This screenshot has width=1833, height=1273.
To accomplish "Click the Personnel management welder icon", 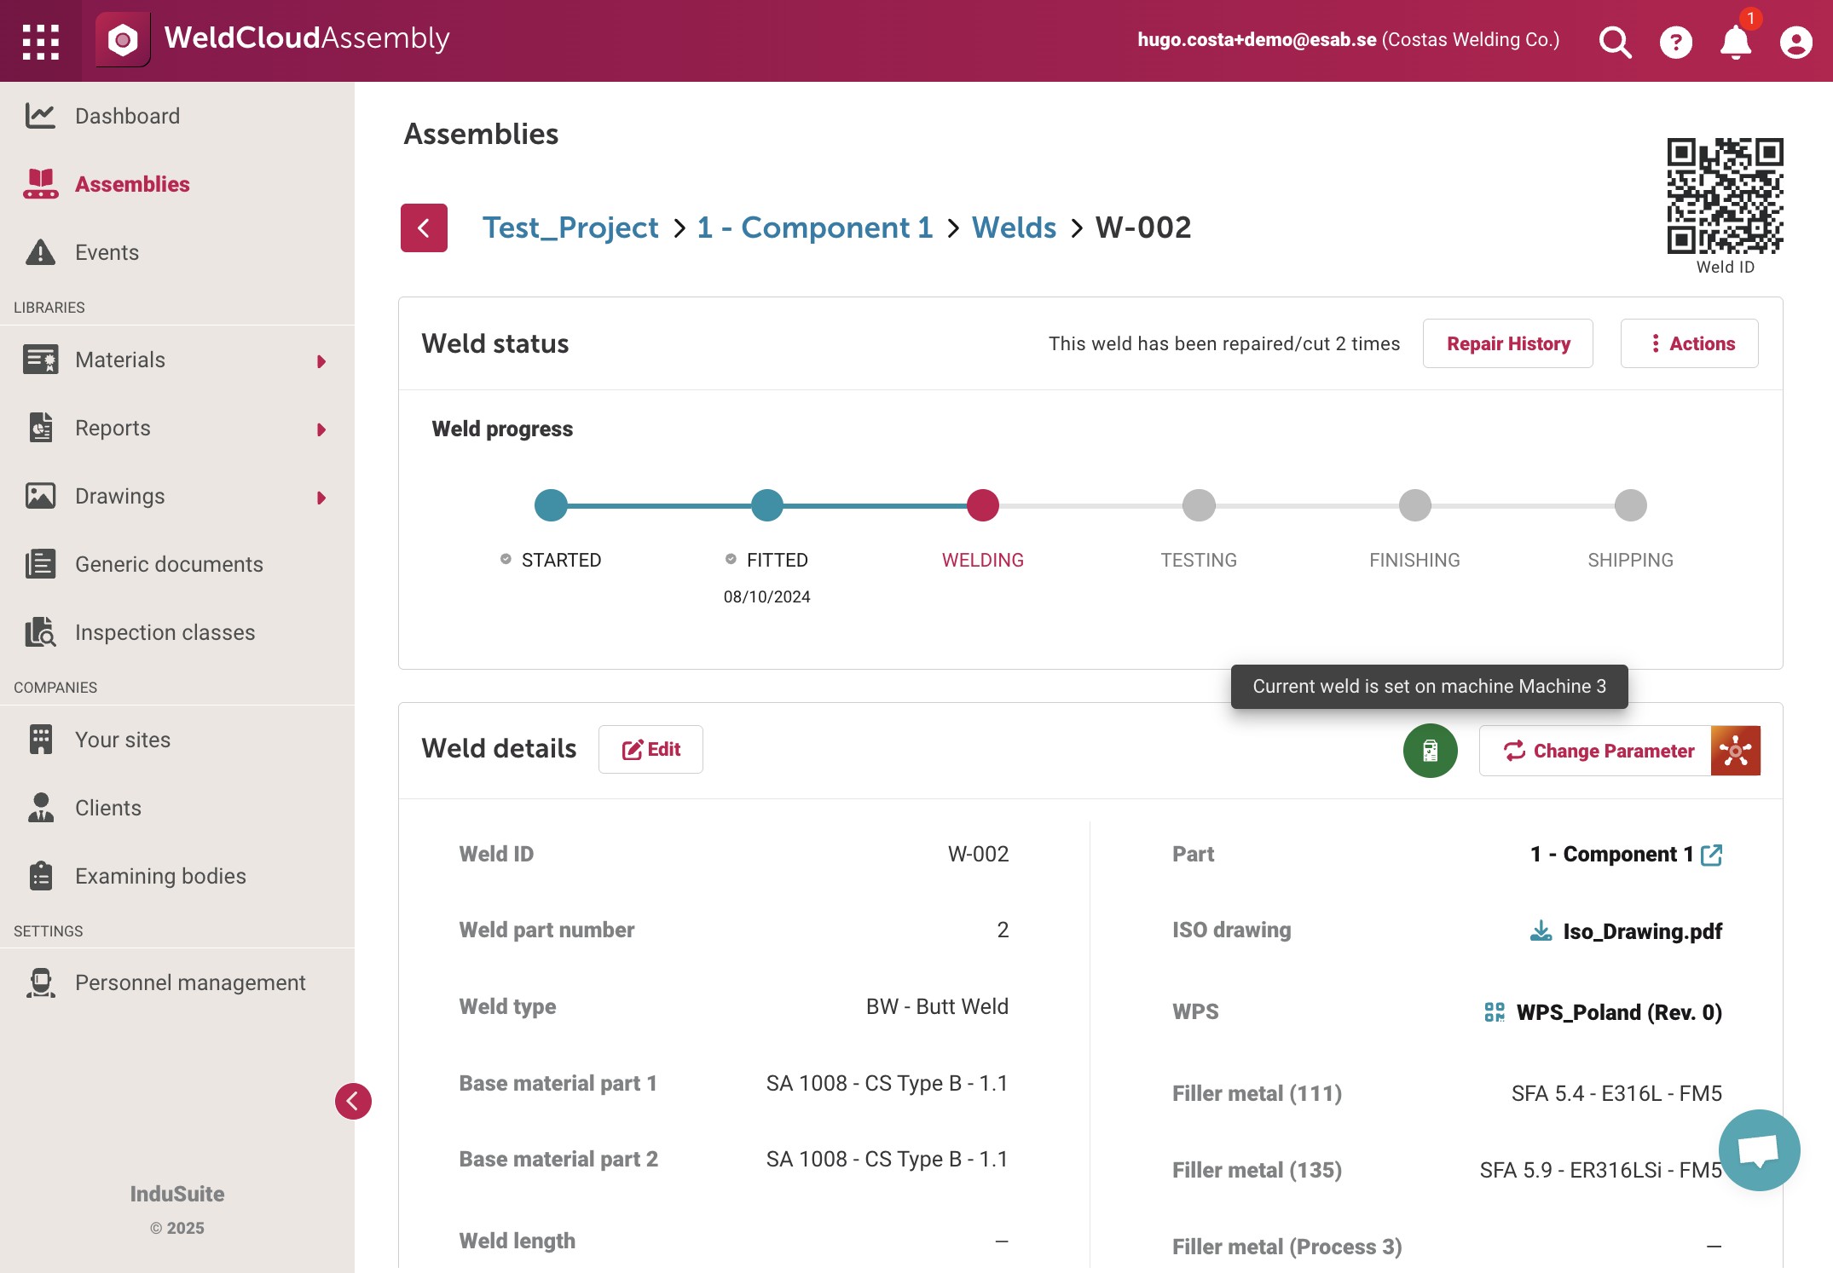I will click(40, 982).
